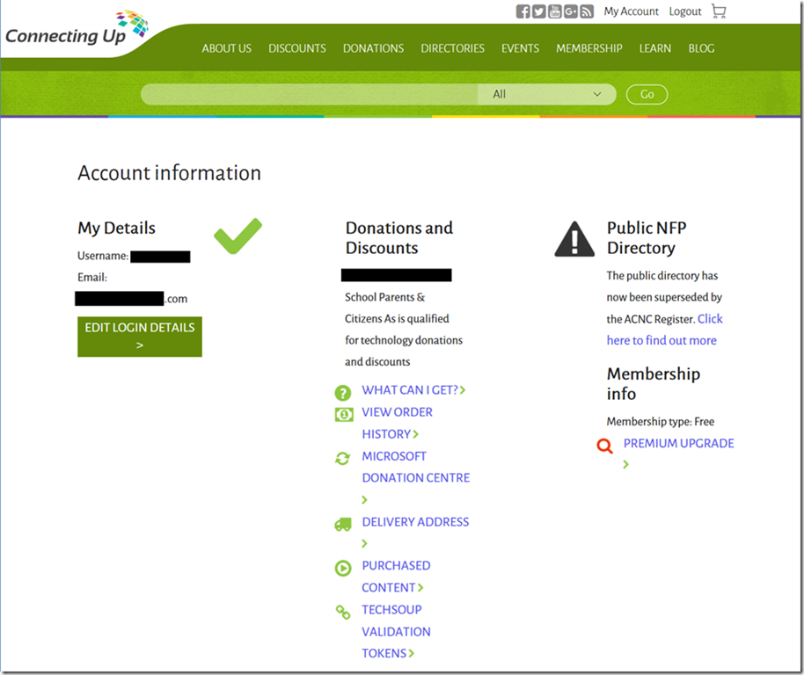Click the red magnifier icon beside Premium Upgrade
The image size is (804, 675).
click(604, 446)
